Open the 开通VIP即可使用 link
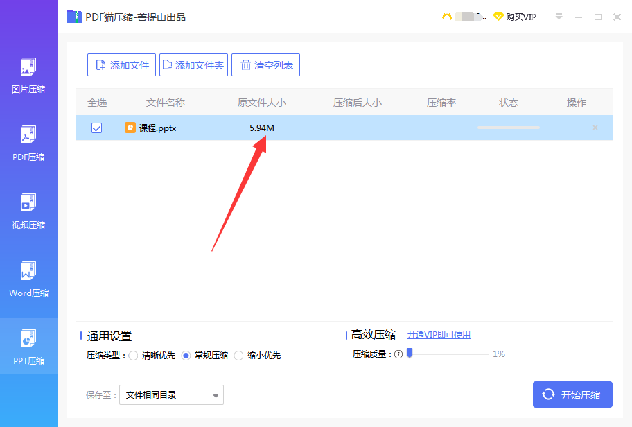This screenshot has width=632, height=427. [x=439, y=335]
